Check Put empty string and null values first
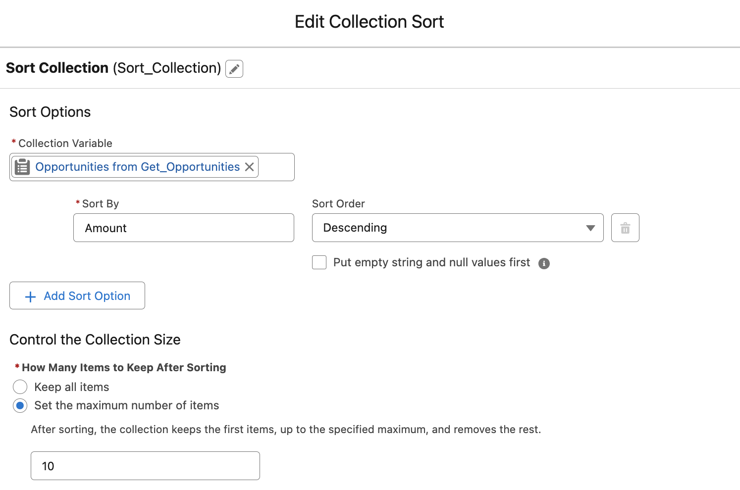Screen dimensions: 740x490 pos(319,262)
